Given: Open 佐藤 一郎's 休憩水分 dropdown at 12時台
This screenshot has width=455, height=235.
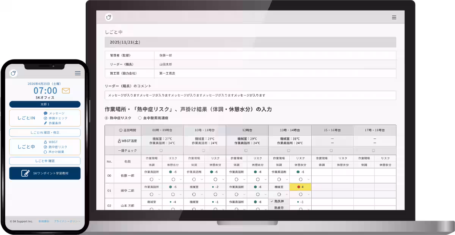Looking at the screenshot, I should click(x=258, y=179).
